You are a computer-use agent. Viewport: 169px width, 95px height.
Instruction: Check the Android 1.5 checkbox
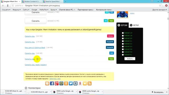pos(123,33)
